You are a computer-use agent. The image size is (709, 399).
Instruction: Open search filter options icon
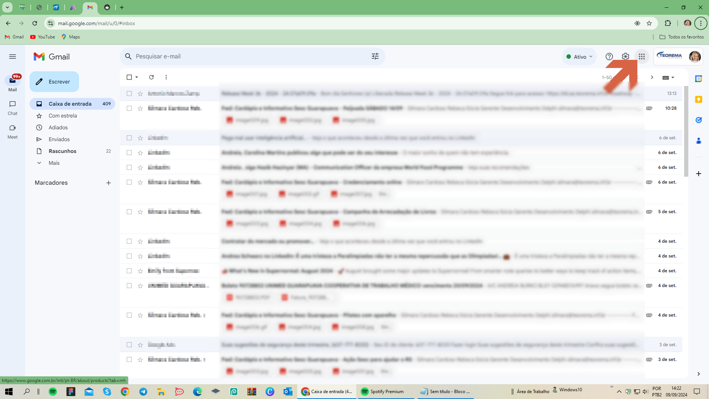[375, 57]
